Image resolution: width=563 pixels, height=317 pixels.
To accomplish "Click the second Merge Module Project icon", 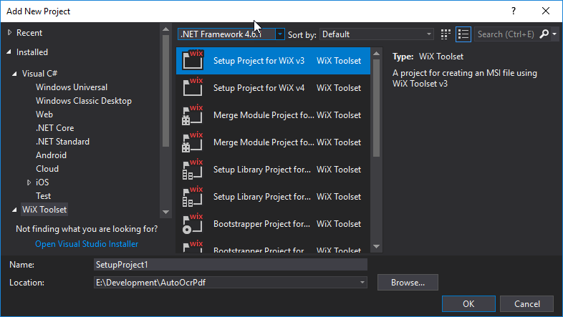I will pos(193,142).
